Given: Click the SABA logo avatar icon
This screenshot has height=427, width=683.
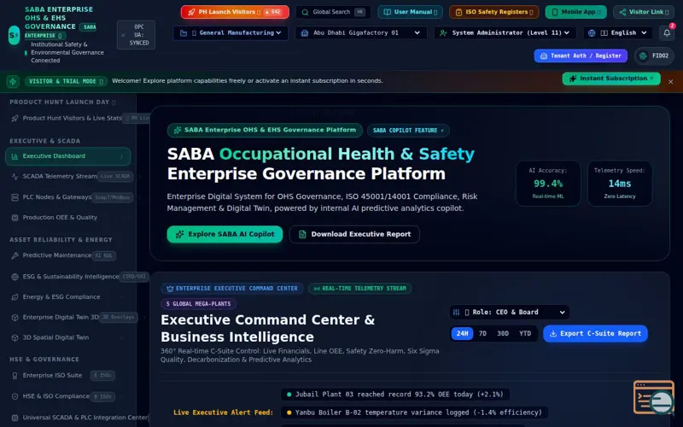Looking at the screenshot, I should click(14, 35).
